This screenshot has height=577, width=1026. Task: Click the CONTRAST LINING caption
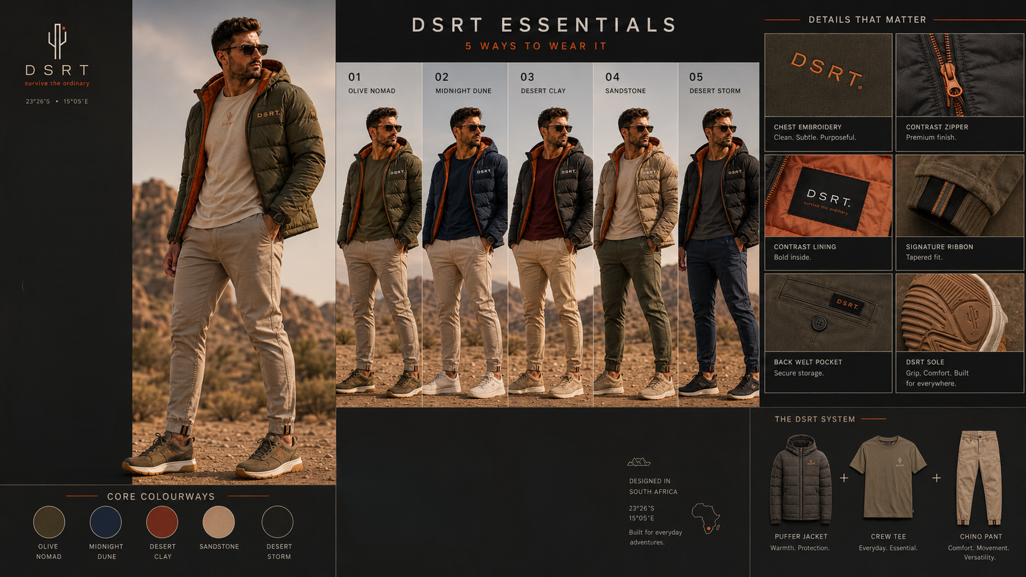(804, 246)
